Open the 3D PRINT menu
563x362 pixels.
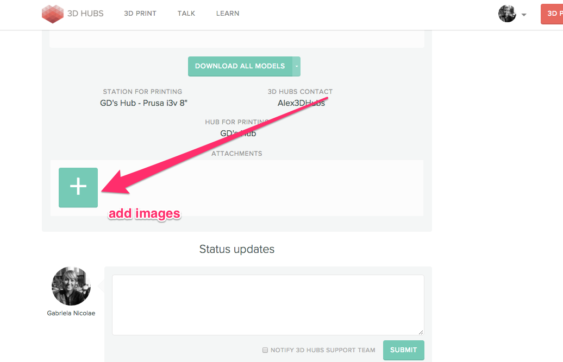pos(140,14)
